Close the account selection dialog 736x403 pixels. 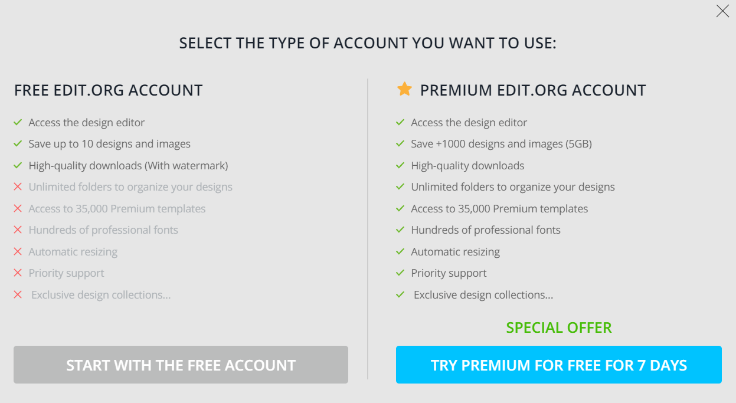722,11
